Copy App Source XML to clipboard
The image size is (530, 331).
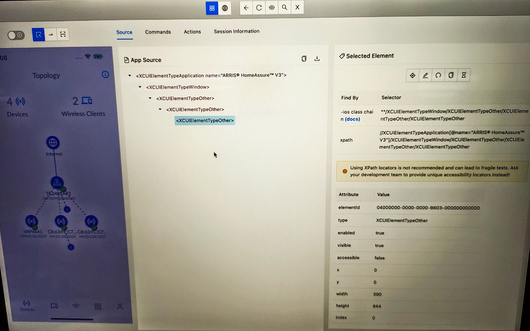coord(304,59)
